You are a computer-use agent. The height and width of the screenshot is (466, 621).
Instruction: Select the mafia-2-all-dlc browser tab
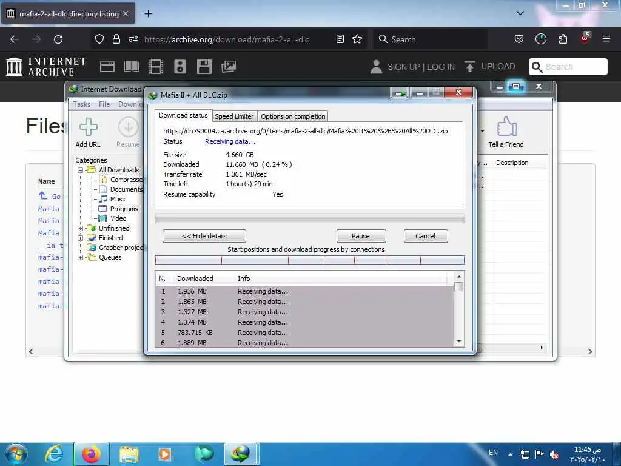pos(68,13)
